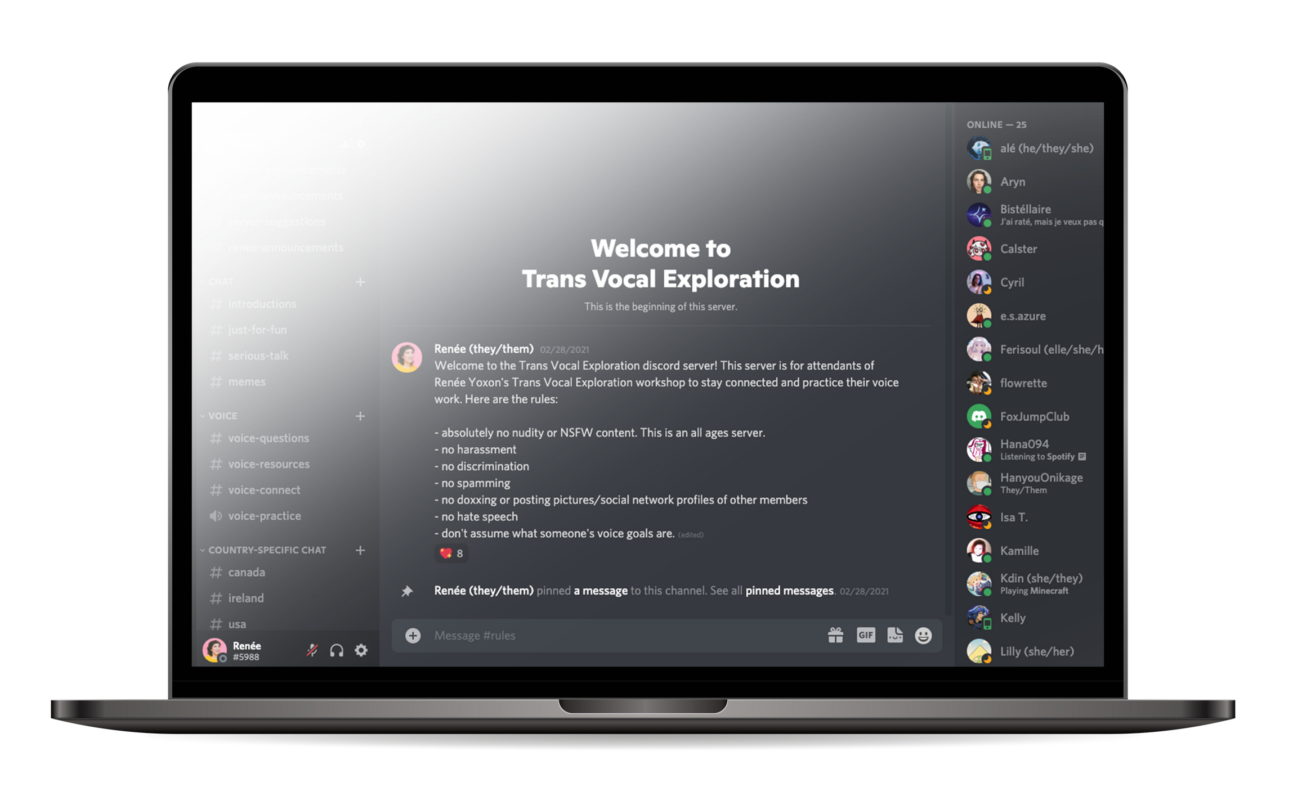The width and height of the screenshot is (1293, 810).
Task: Click the emoji icon in message bar
Action: pos(923,636)
